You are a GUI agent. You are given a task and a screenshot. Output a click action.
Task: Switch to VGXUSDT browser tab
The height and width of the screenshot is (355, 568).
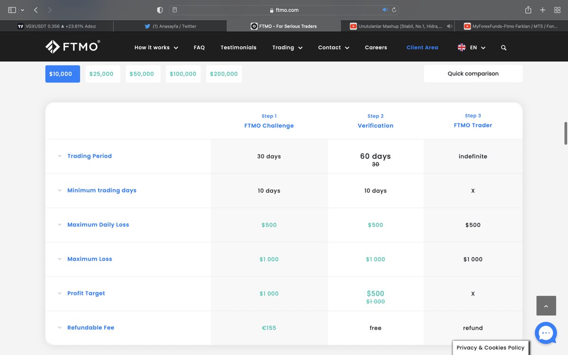pyautogui.click(x=57, y=27)
